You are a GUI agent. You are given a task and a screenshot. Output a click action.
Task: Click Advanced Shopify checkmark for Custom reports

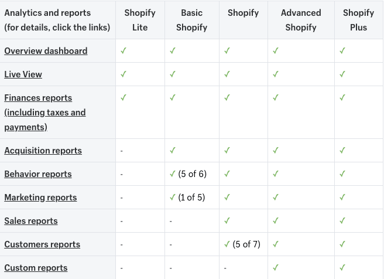275,268
